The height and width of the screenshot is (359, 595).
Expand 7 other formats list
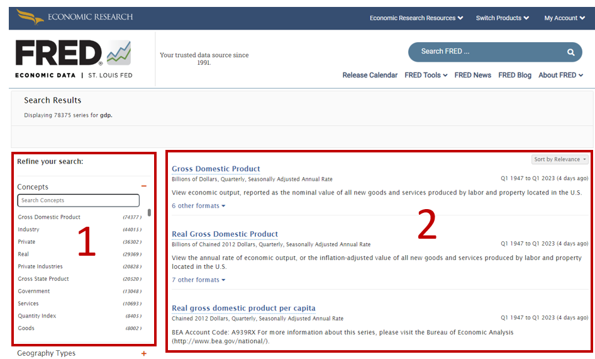[199, 280]
